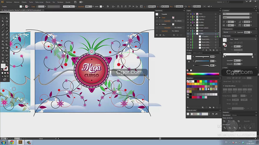Toggle the lock on HOJAS layer
Viewport: 259px width, 145px height.
point(191,31)
